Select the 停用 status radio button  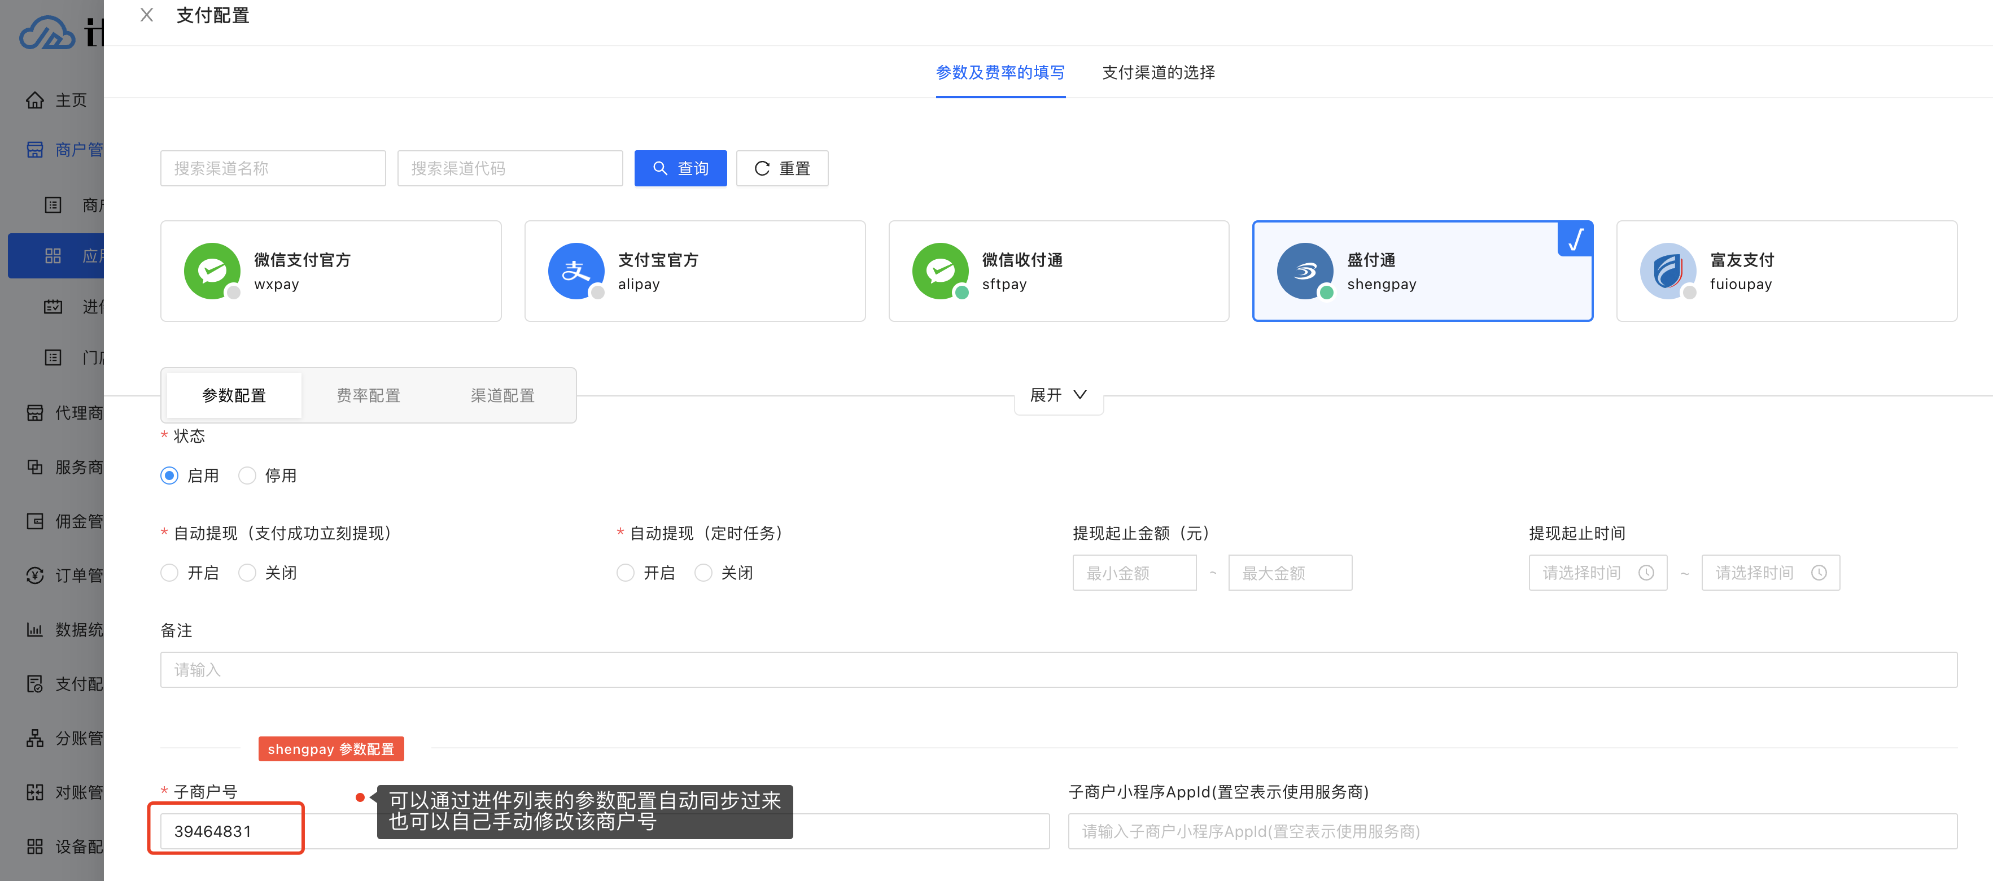click(248, 476)
